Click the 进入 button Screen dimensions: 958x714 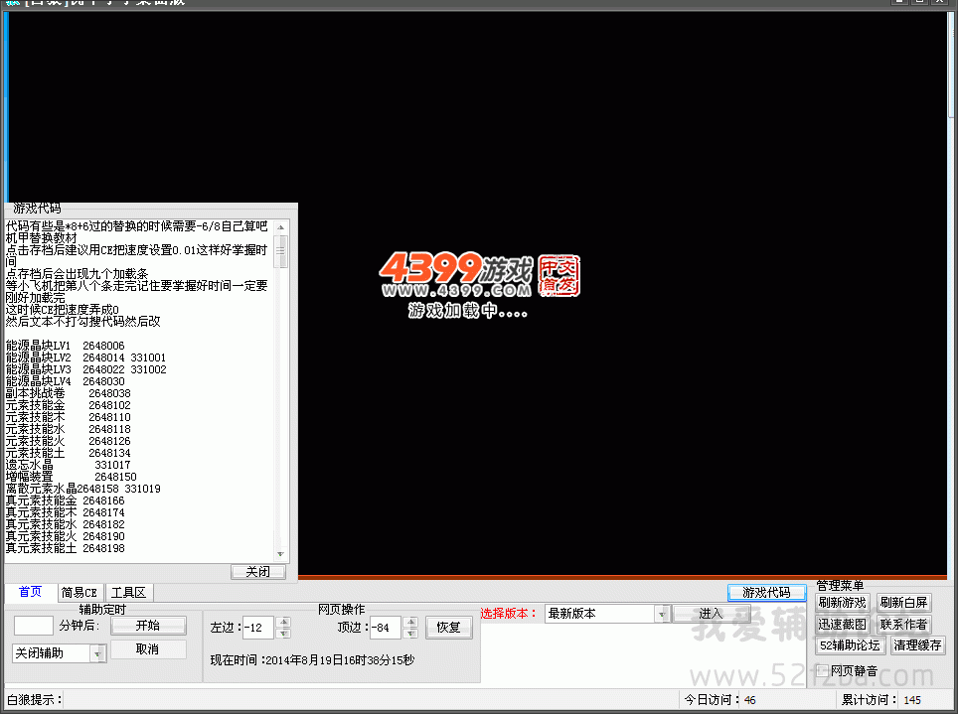click(710, 614)
